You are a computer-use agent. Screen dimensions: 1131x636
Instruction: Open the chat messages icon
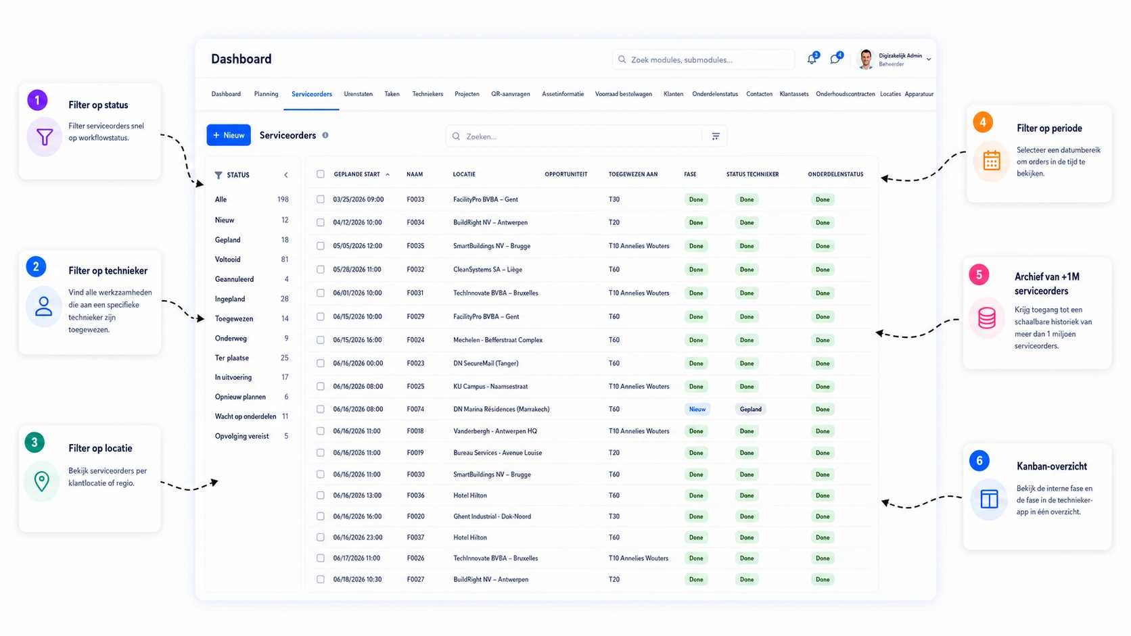(x=835, y=59)
